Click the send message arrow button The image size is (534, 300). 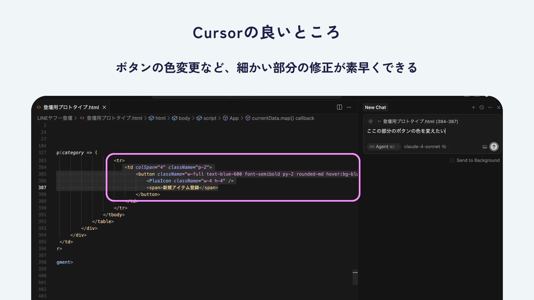tap(494, 147)
